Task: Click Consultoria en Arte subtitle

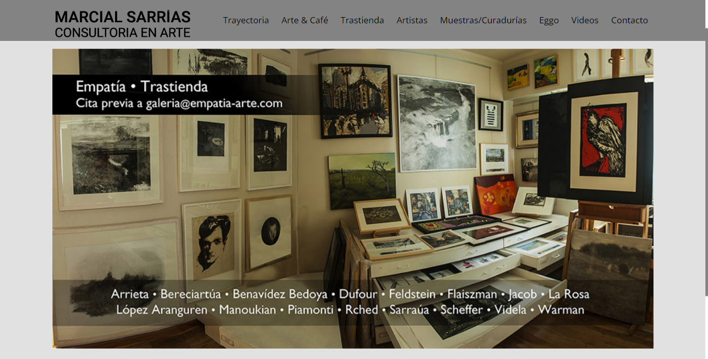Action: (x=123, y=33)
